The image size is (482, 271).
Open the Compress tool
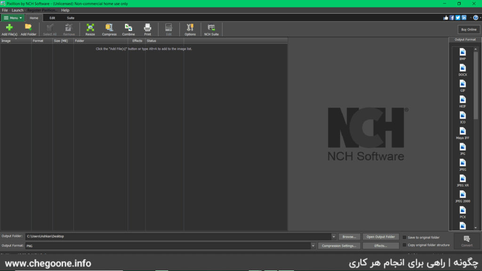click(109, 30)
